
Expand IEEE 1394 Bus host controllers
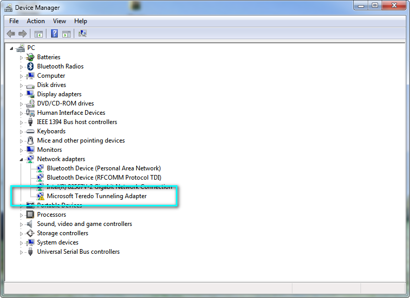(21, 122)
